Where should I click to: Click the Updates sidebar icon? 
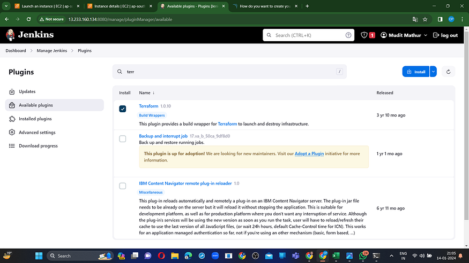point(12,91)
